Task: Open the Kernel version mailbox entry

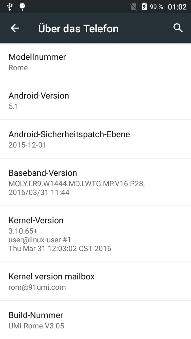Action: click(x=95, y=281)
